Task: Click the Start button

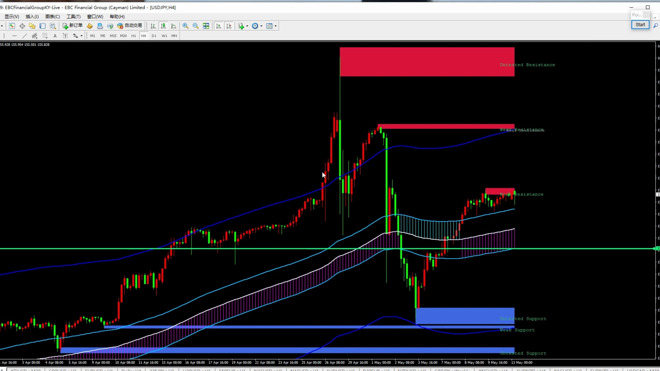Action: click(x=640, y=25)
